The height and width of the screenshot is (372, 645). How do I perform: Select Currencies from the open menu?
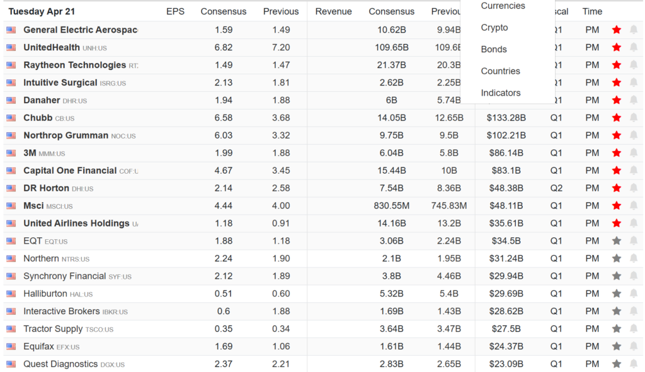(x=502, y=6)
